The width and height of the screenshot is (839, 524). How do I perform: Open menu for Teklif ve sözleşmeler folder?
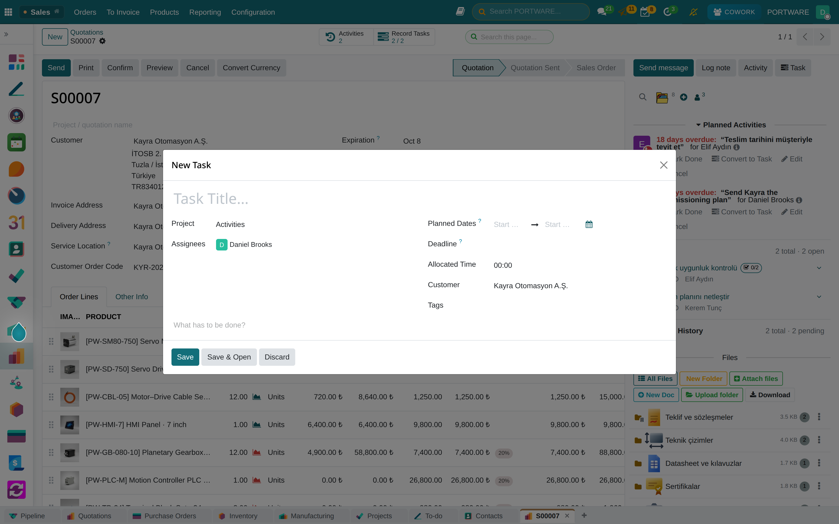[819, 417]
